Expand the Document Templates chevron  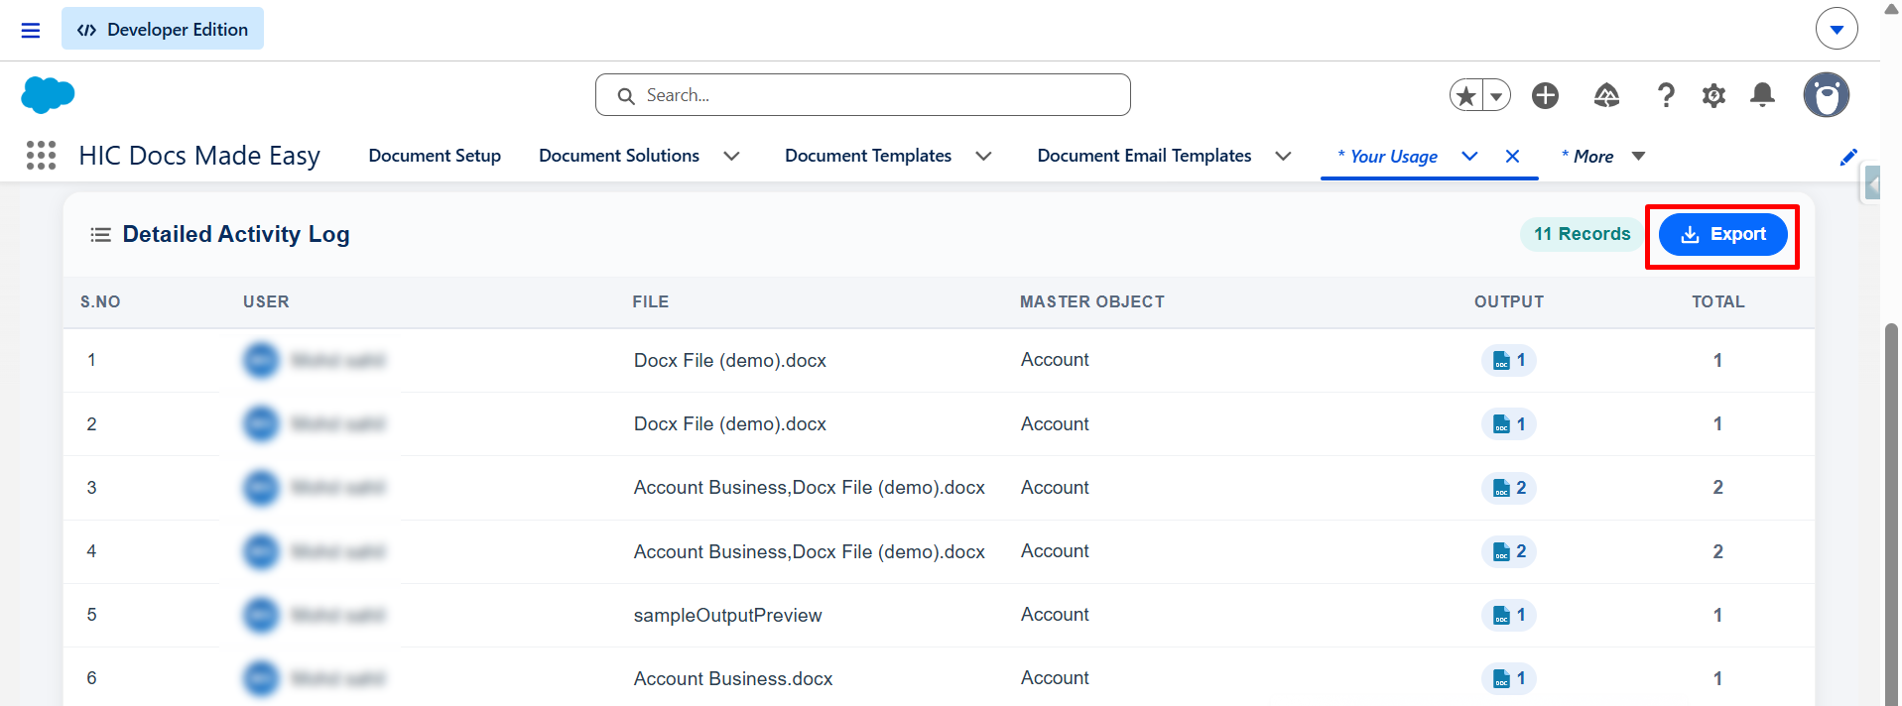[x=983, y=156]
